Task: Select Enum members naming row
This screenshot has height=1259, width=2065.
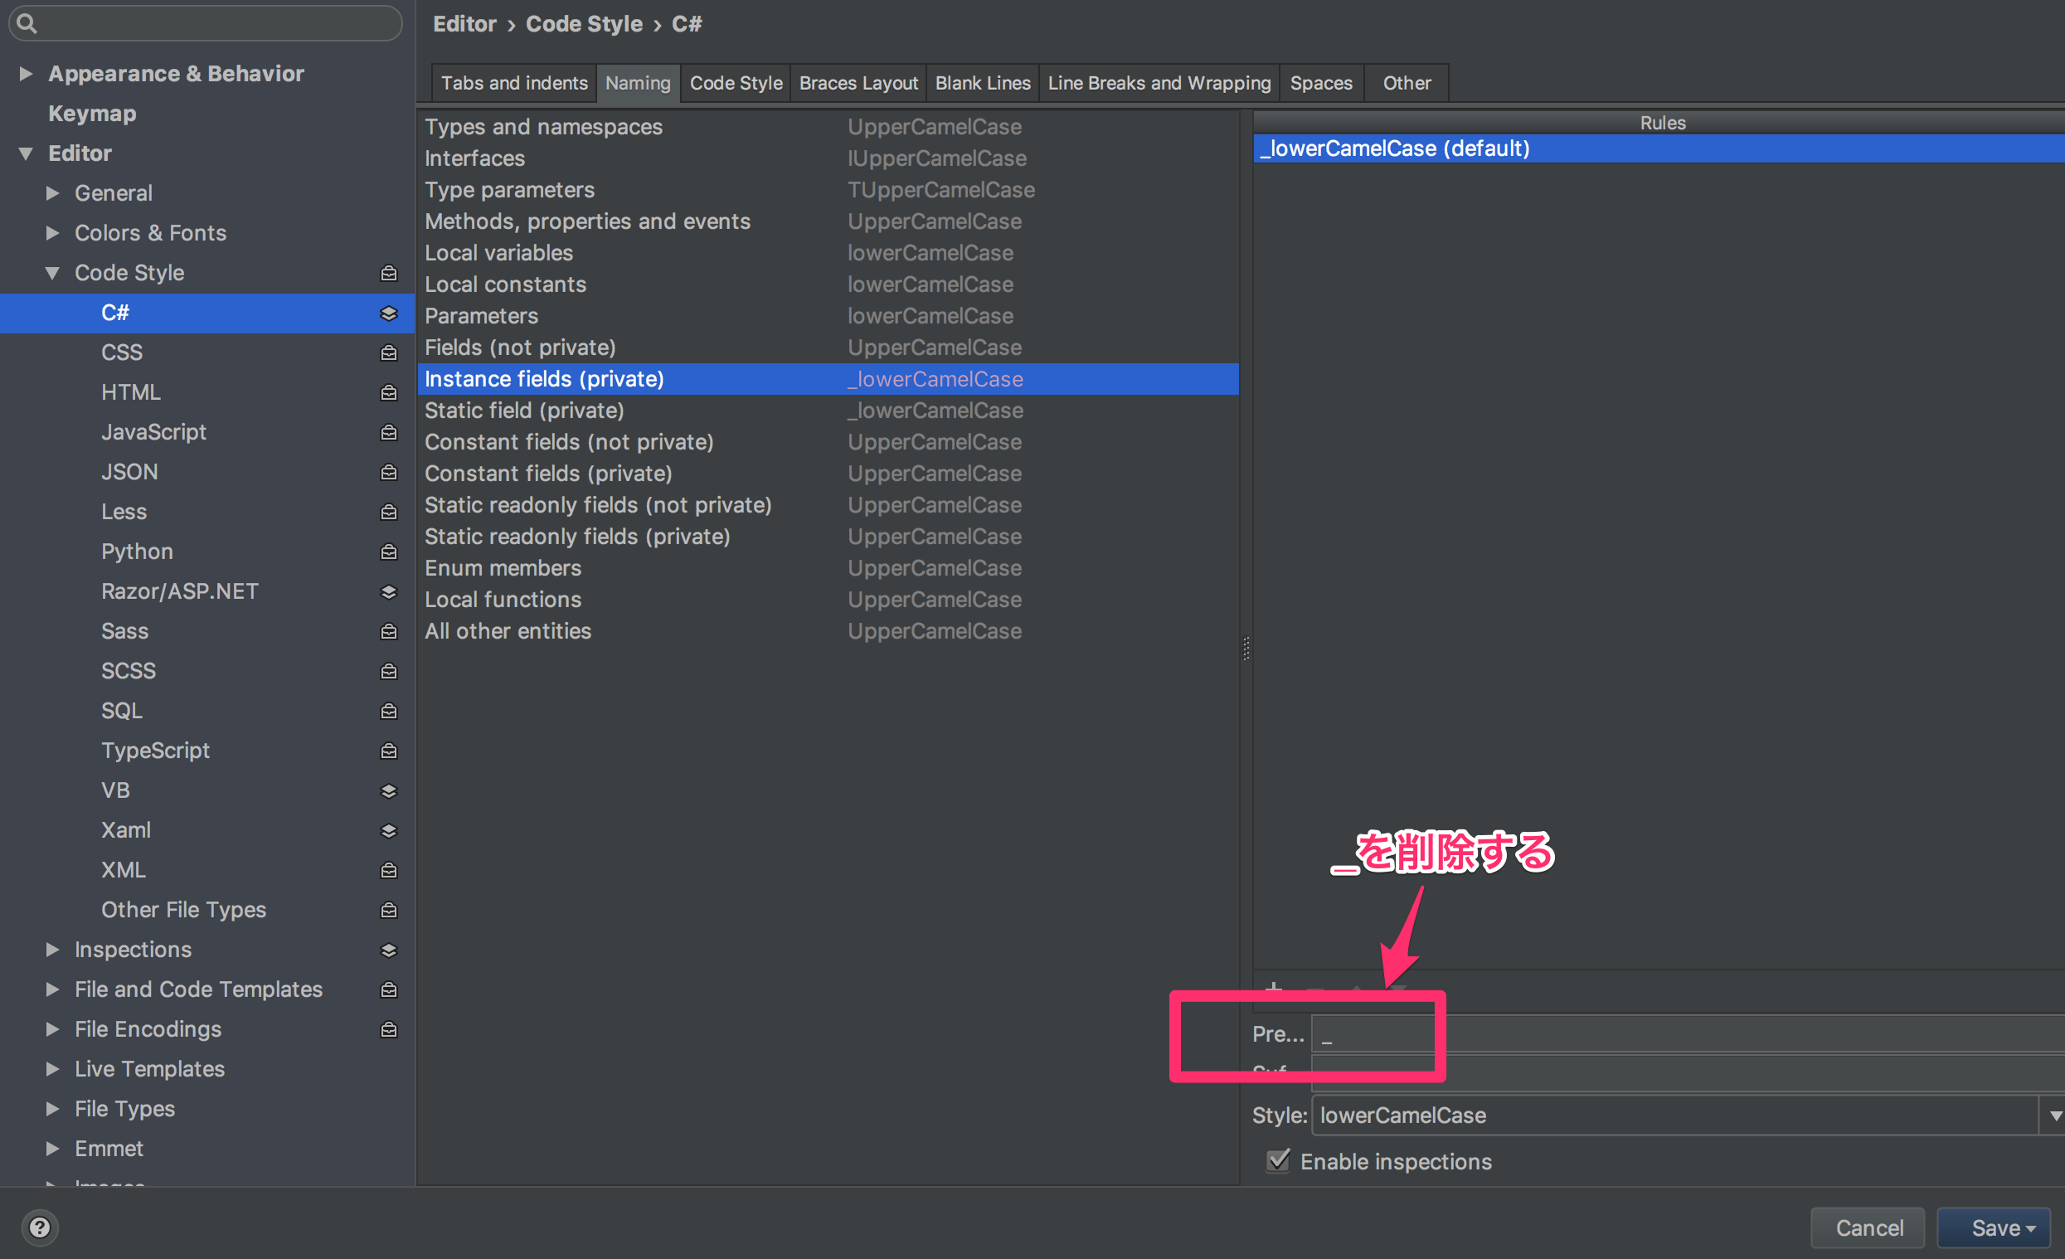Action: click(x=828, y=568)
